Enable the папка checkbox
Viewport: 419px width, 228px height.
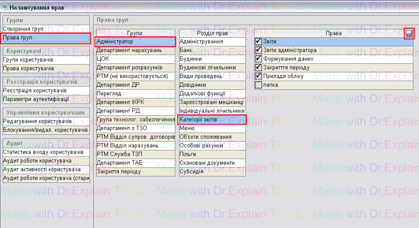(x=258, y=85)
